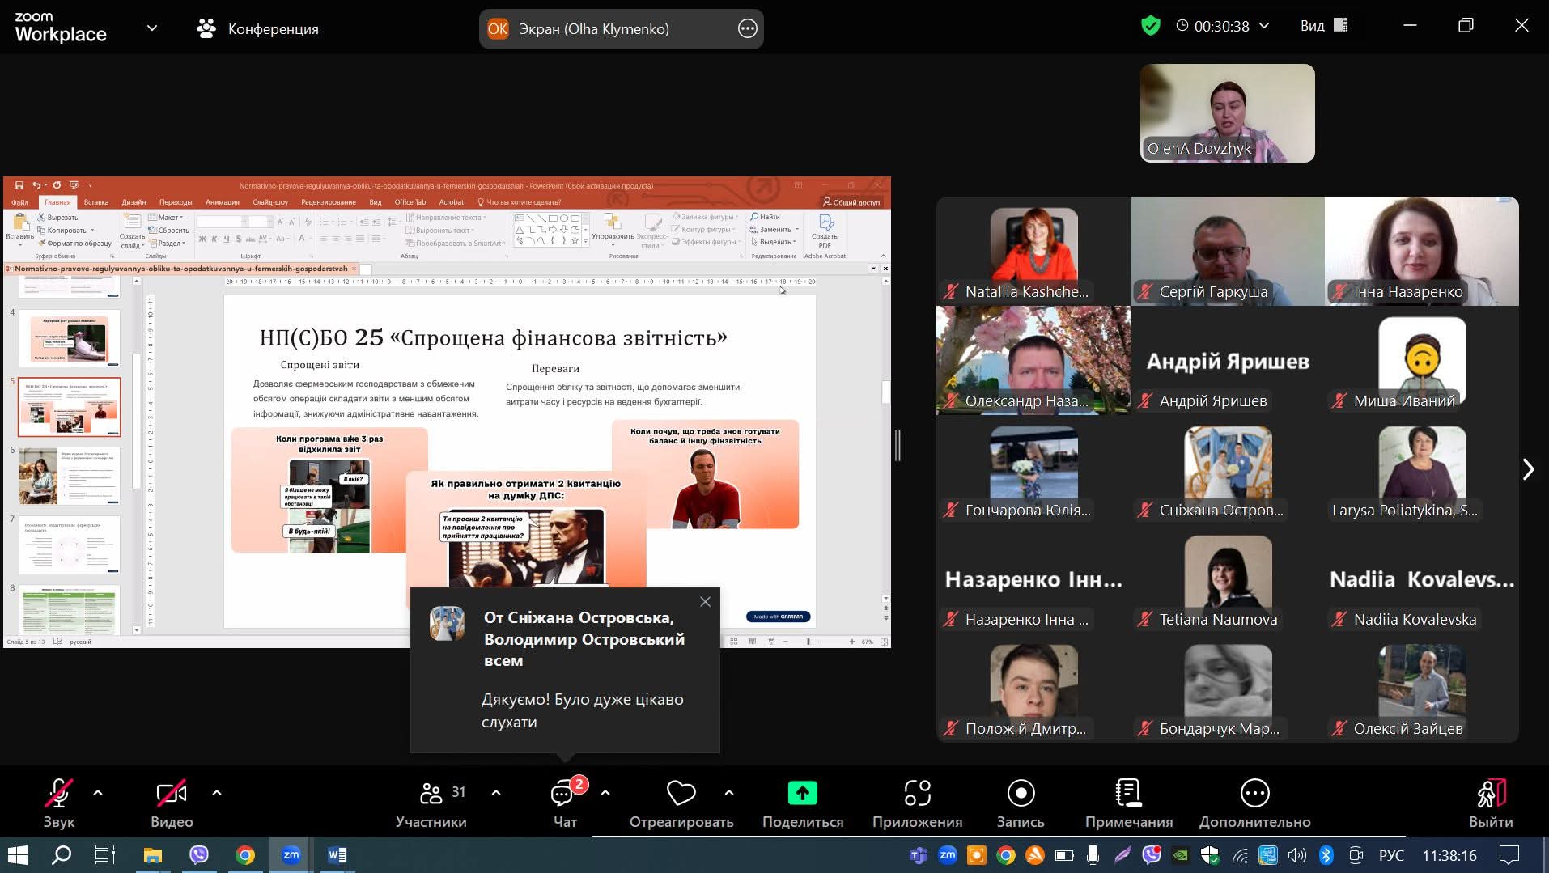This screenshot has height=873, width=1549.
Task: Open the Конференция tab
Action: point(258,29)
